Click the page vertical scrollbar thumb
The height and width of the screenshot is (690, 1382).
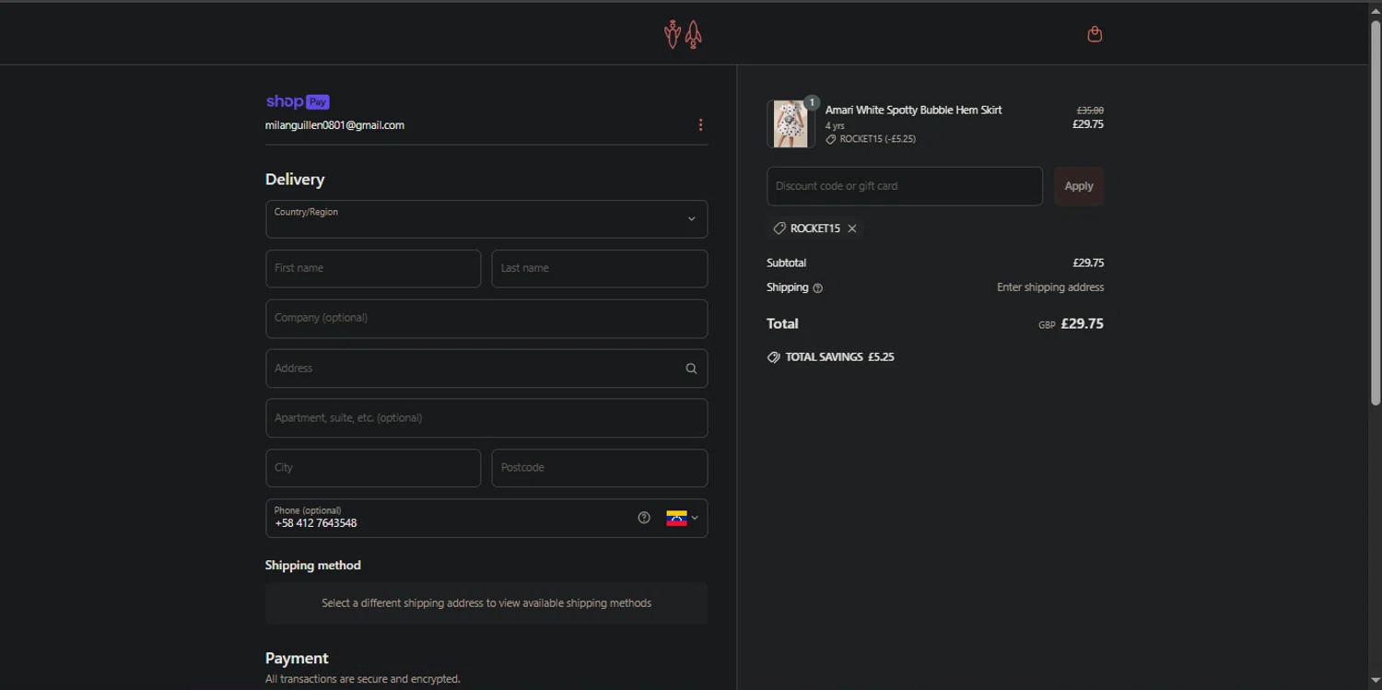tap(1375, 212)
